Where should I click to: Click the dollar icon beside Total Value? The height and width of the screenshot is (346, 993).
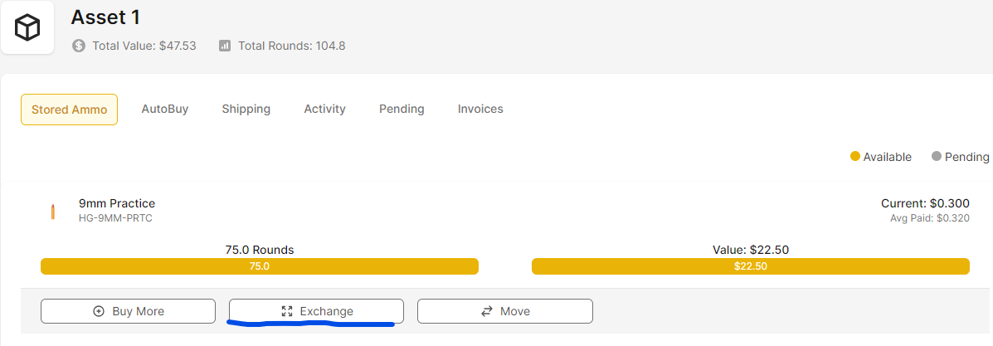coord(79,46)
